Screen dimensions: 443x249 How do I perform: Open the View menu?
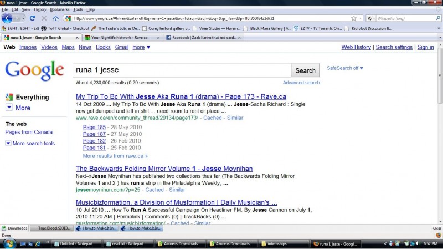pos(25,9)
